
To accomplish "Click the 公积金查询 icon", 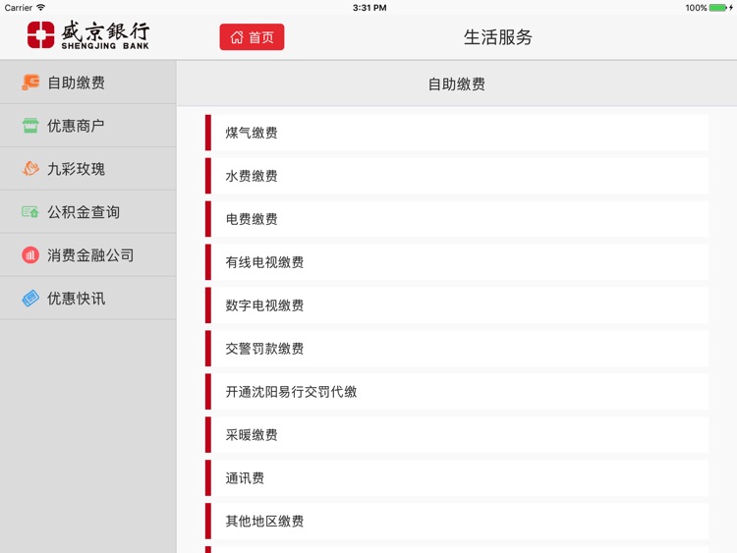I will click(x=30, y=212).
